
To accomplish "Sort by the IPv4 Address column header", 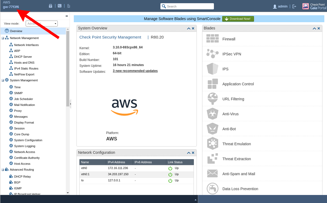I will coord(120,162).
